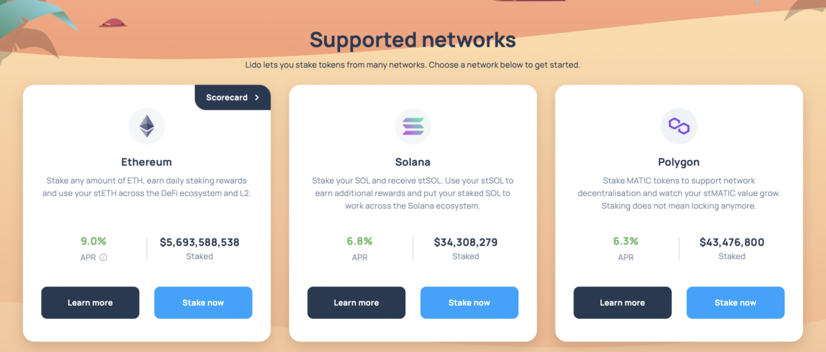Screen dimensions: 826x352
Task: Click Learn more on Polygon card
Action: 622,302
